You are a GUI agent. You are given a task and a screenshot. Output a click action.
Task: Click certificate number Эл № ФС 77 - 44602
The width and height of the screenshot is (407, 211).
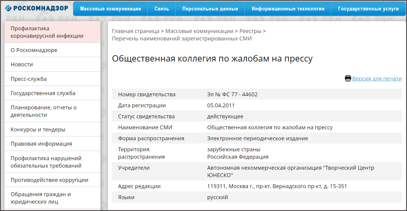click(x=232, y=95)
